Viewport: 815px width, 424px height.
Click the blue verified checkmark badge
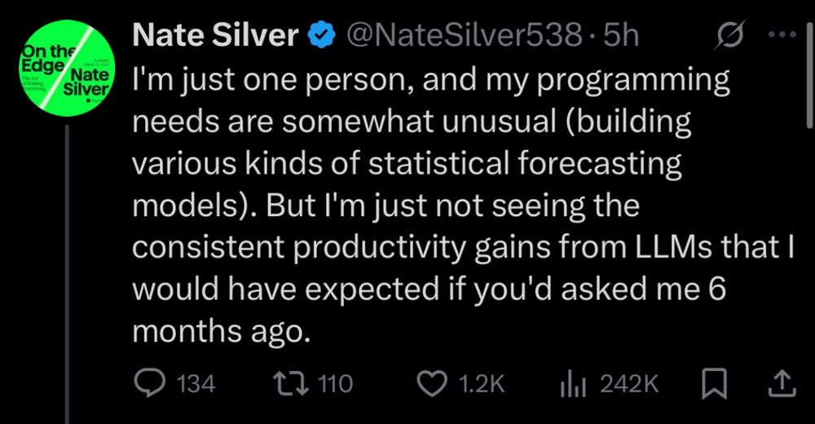323,36
